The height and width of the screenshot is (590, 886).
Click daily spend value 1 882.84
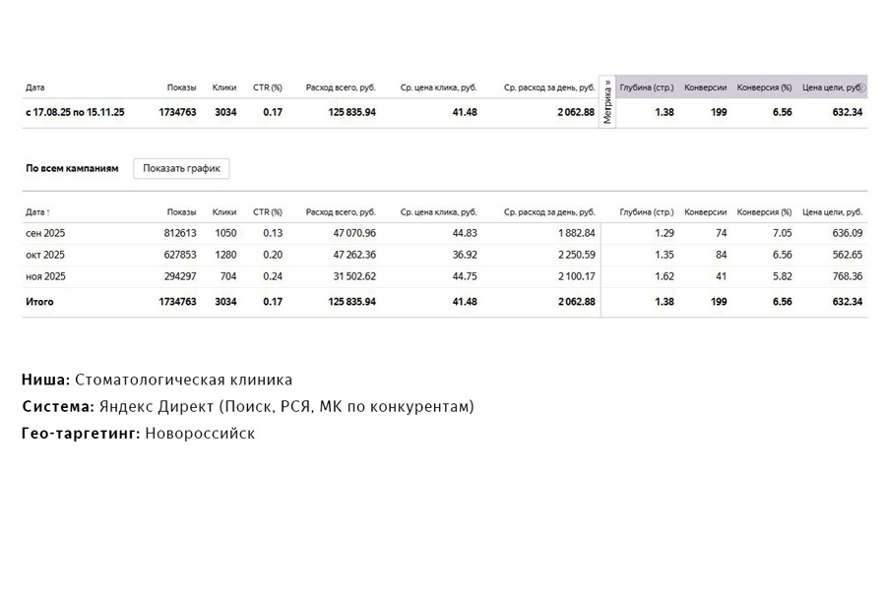[x=577, y=233]
